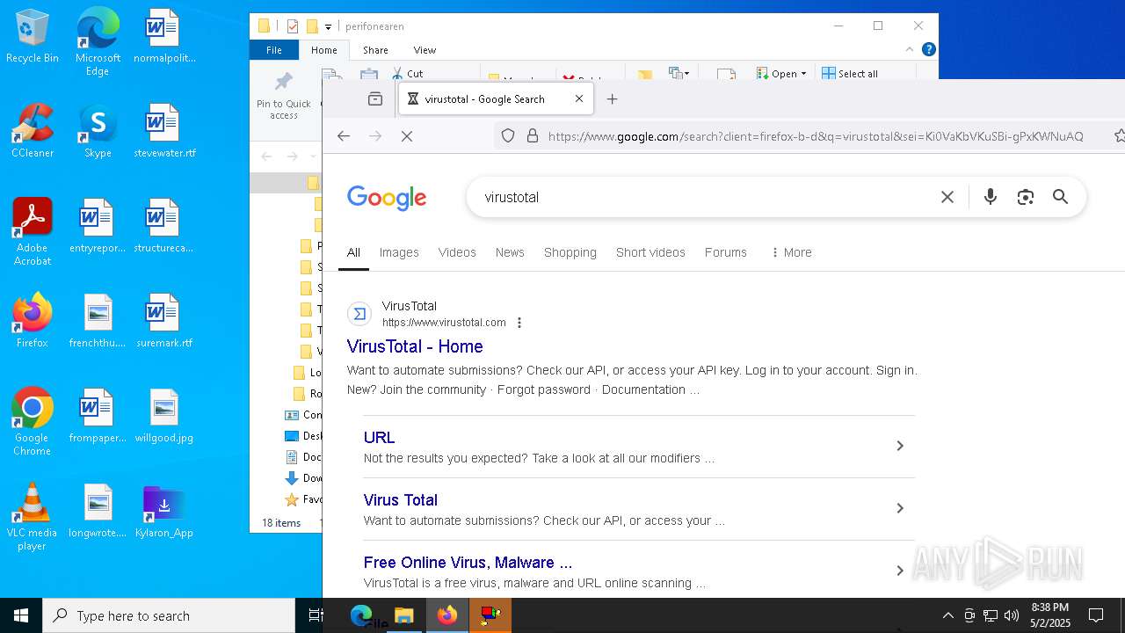Select the frenchthu image file icon
The width and height of the screenshot is (1125, 633).
click(98, 320)
